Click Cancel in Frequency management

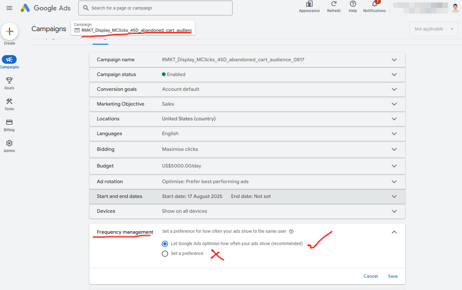371,276
